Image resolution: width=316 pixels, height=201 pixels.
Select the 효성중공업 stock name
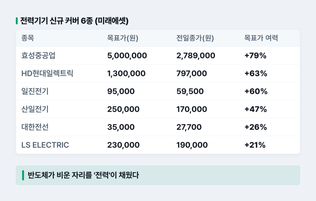point(38,55)
